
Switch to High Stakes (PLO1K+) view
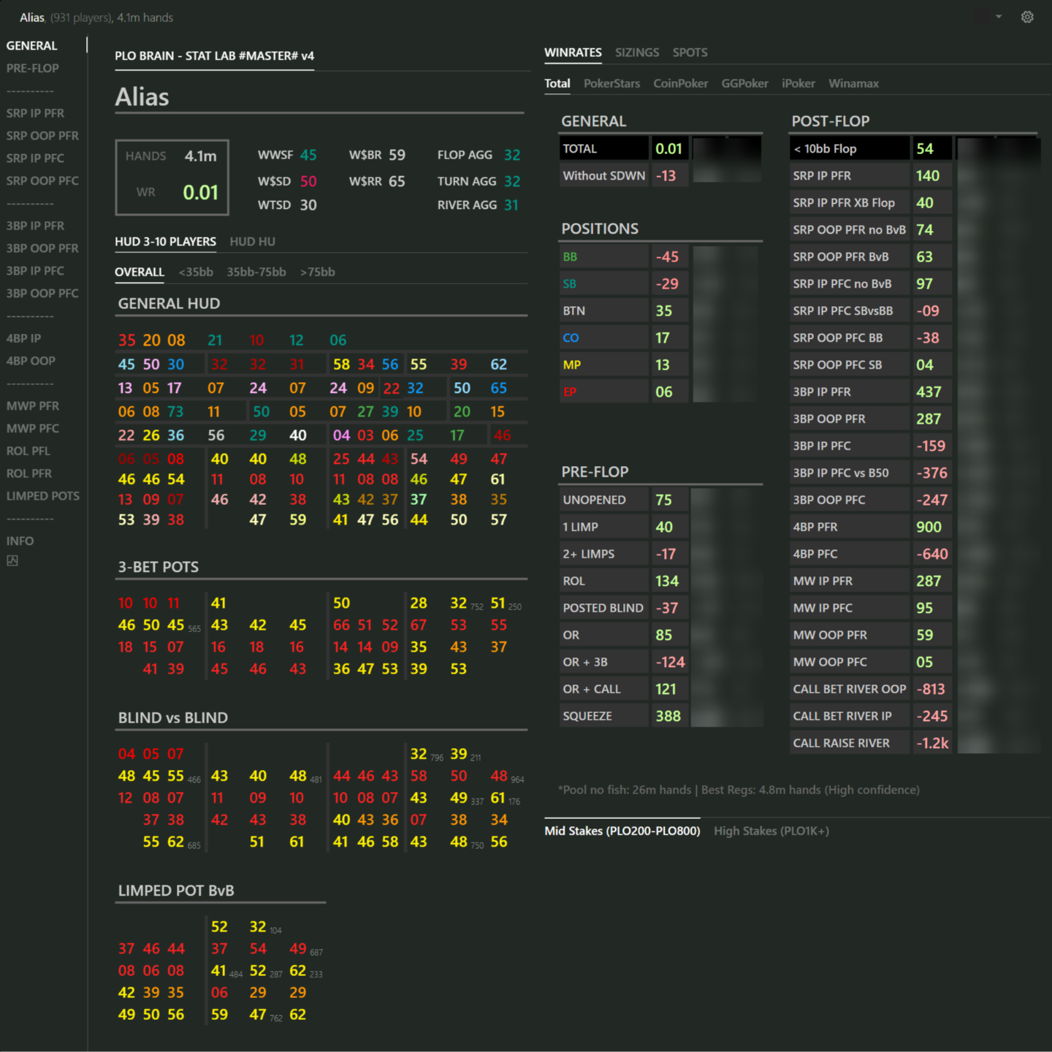[771, 831]
